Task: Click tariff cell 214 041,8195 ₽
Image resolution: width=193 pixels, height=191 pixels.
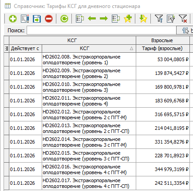Action: point(163,128)
